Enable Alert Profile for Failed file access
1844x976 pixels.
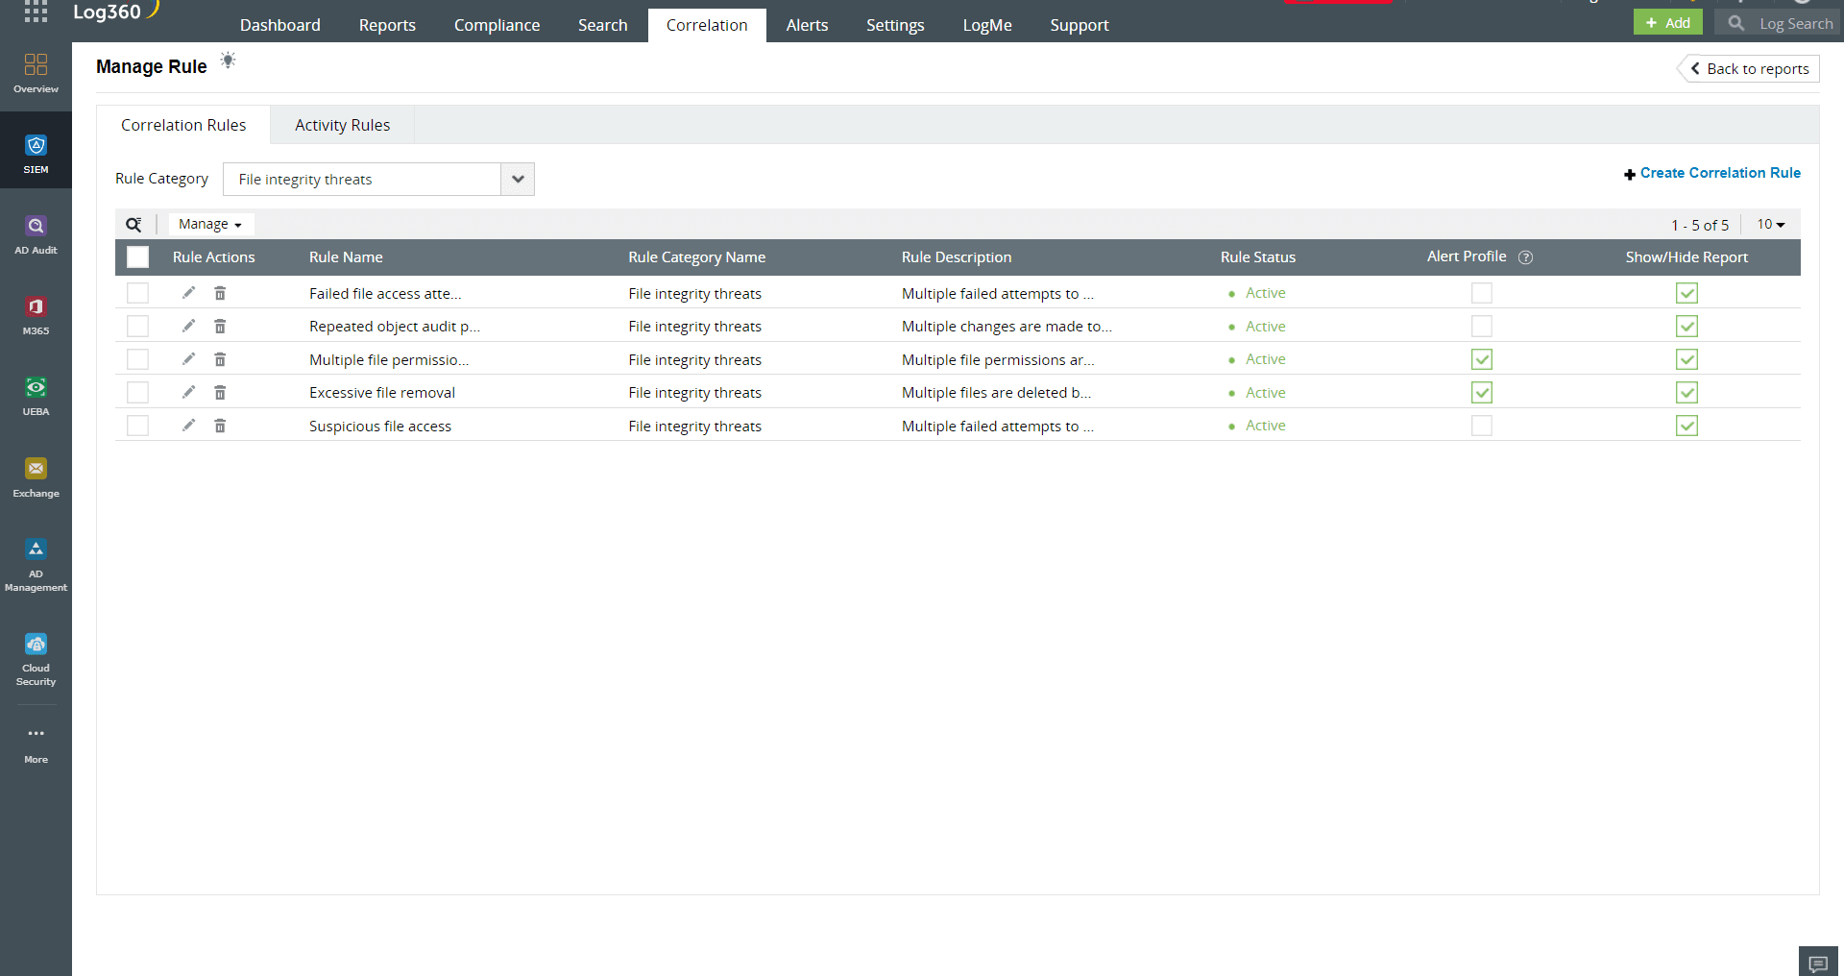[x=1482, y=293]
